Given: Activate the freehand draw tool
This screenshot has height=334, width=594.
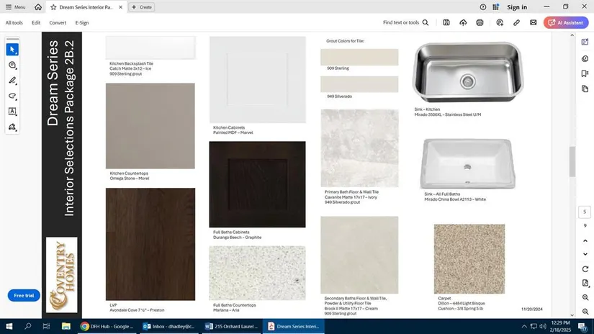Looking at the screenshot, I should (x=13, y=96).
